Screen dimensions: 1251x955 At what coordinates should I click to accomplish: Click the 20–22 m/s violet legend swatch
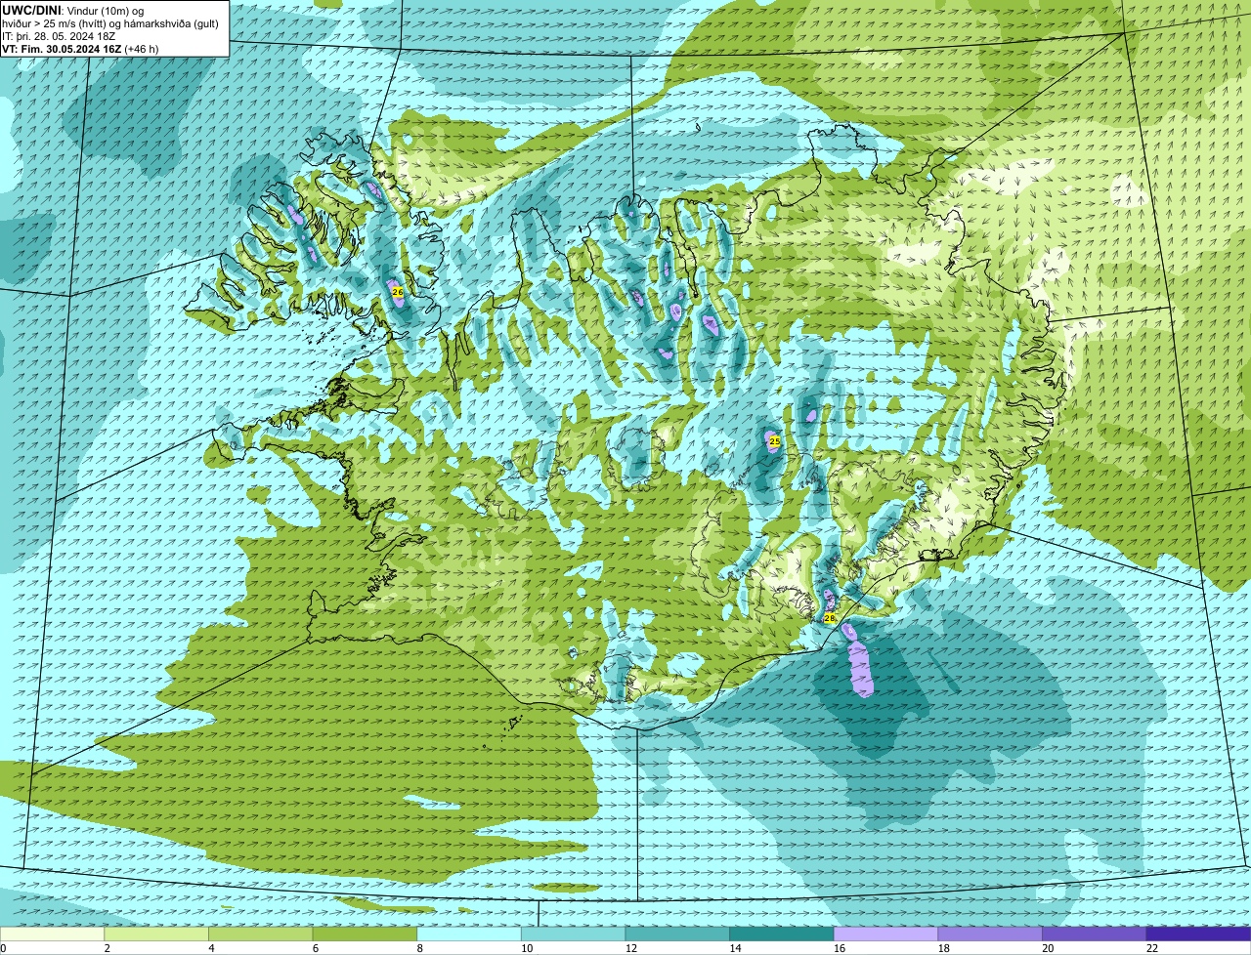coord(1095,934)
